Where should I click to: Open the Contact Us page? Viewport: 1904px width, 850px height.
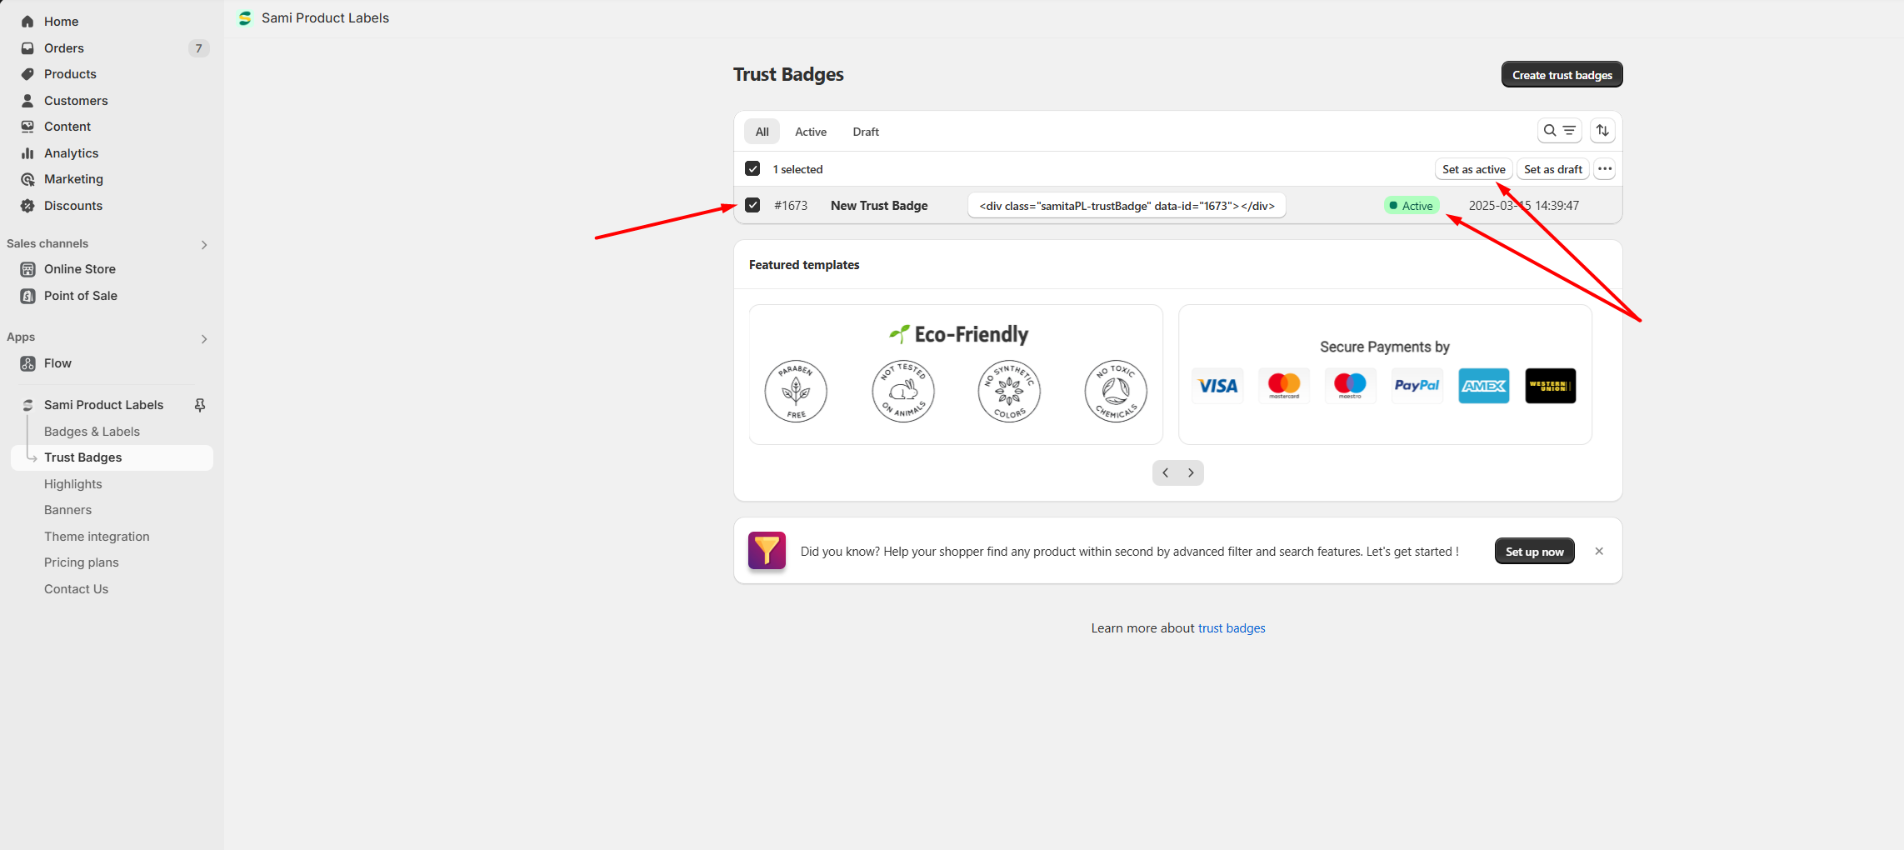click(x=76, y=589)
